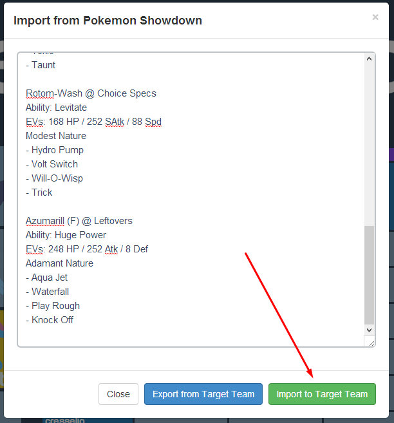Click the Knock Off move line

pyautogui.click(x=52, y=320)
